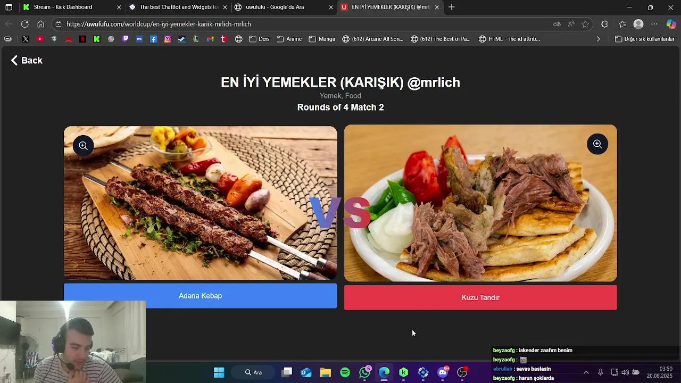The image size is (681, 383).
Task: Open a new browser tab
Action: click(x=452, y=7)
